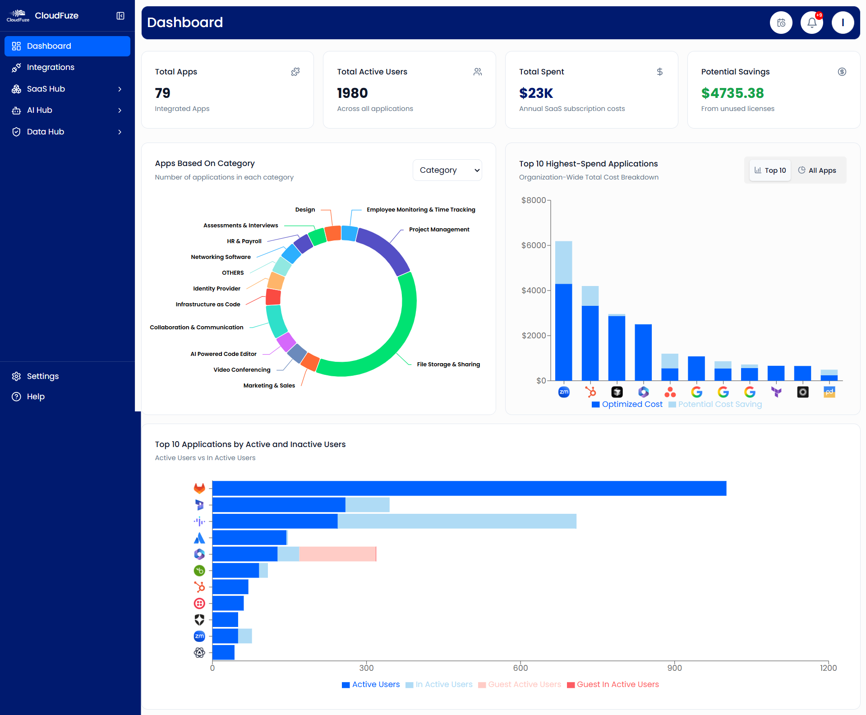
Task: Click the Terraform icon under the spend chart
Action: tap(776, 392)
